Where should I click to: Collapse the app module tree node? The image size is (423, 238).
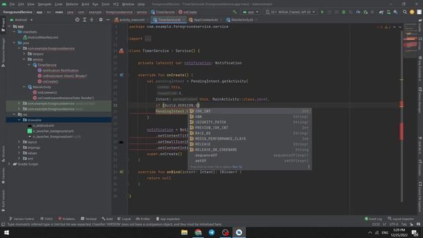click(10, 26)
